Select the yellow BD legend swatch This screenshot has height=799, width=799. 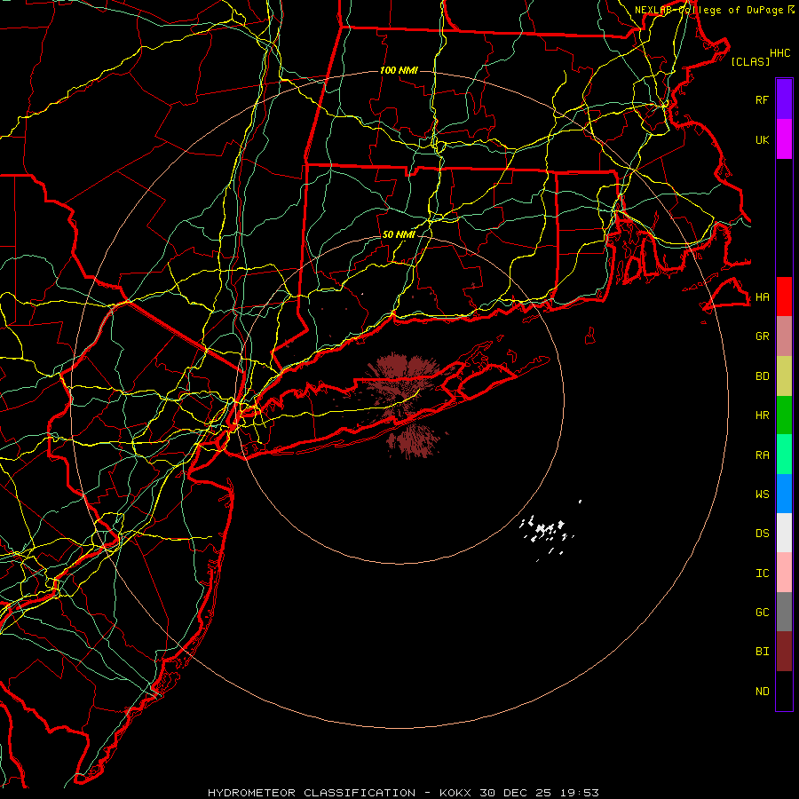[784, 376]
